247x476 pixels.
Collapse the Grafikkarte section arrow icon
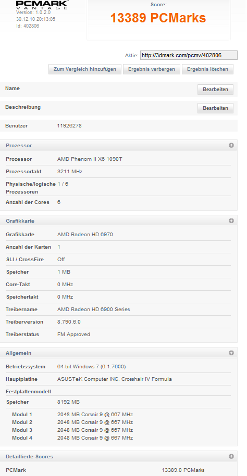click(231, 221)
